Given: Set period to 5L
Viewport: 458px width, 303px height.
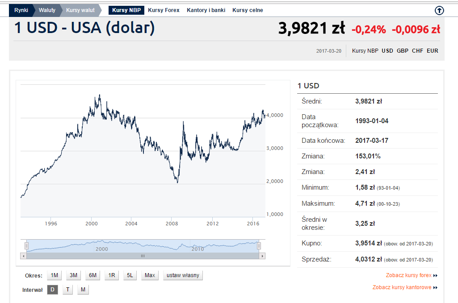Looking at the screenshot, I should (x=130, y=275).
